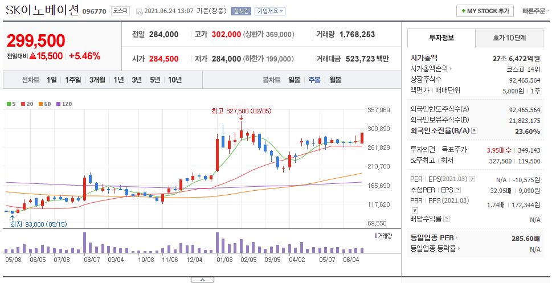This screenshot has width=556, height=283.
Task: Click the SK이노베이션 stock title
Action: click(42, 10)
